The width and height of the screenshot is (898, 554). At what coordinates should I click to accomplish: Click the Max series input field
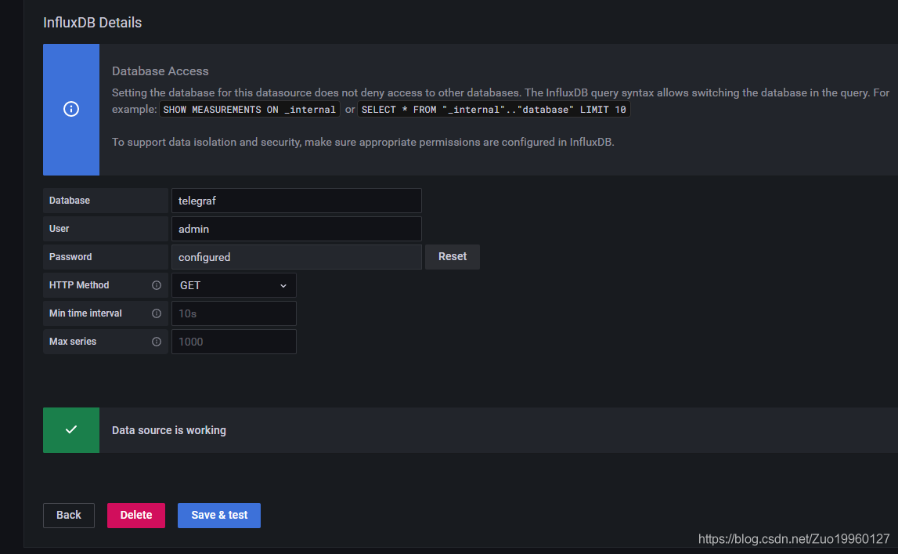pyautogui.click(x=233, y=342)
